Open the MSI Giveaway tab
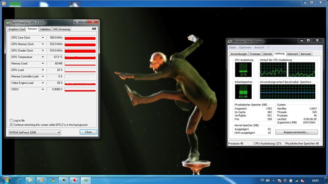Viewport: 328px width, 184px height. coord(62,29)
